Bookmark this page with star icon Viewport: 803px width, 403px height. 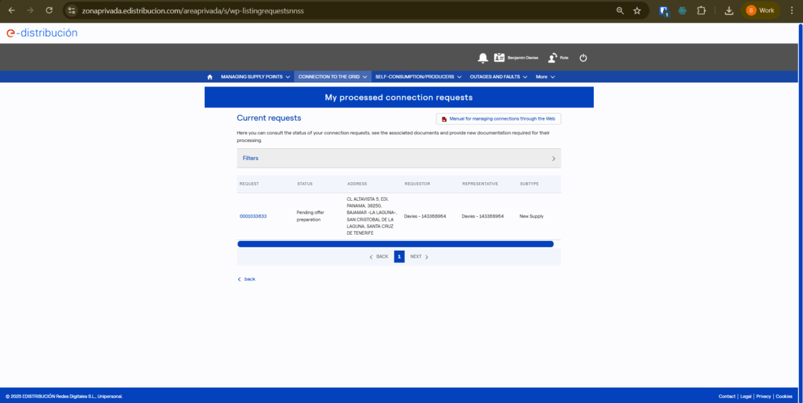pyautogui.click(x=637, y=10)
